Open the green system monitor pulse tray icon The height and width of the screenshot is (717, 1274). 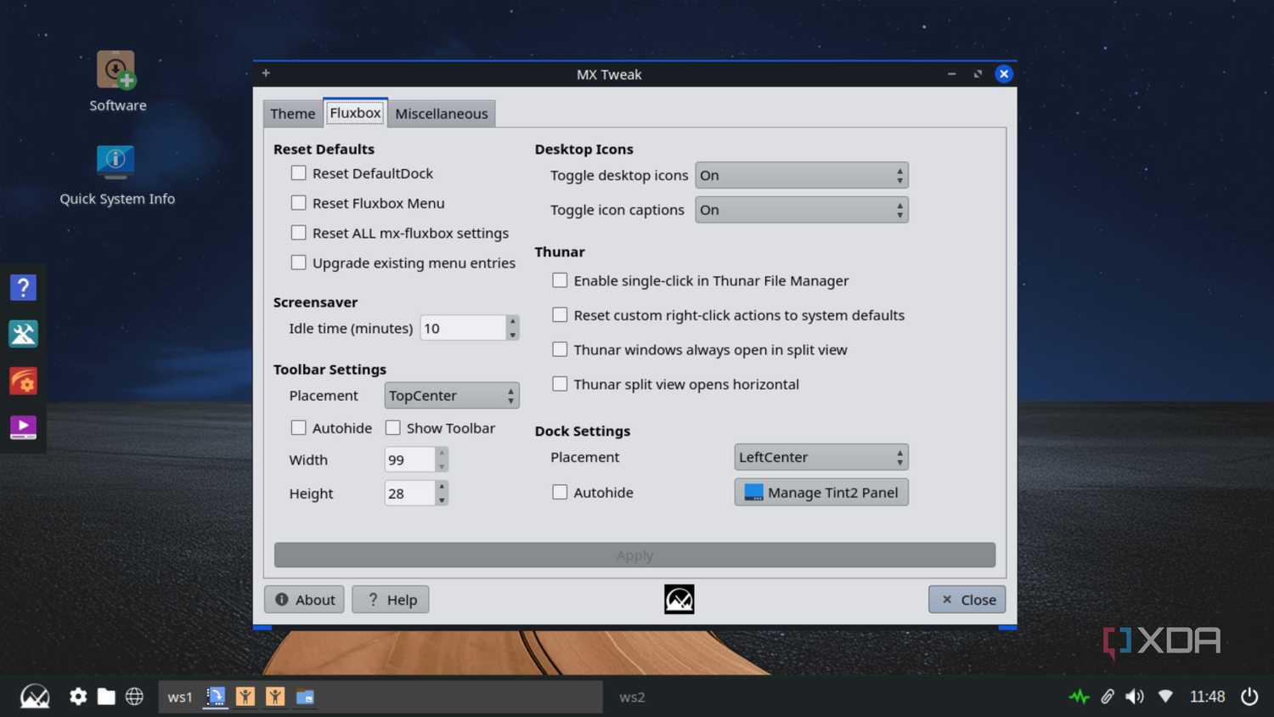pos(1079,697)
